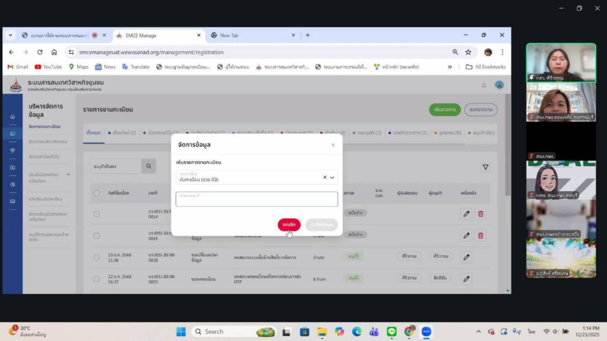Screen dimensions: 607x341
Task: Click the red trash icon in first row
Action: point(481,214)
